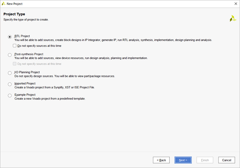Image resolution: width=240 pixels, height=168 pixels.
Task: Select the I/O Planning Project radio button
Action: [10, 73]
